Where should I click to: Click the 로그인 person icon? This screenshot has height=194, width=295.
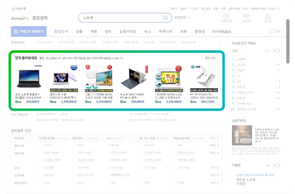click(268, 16)
